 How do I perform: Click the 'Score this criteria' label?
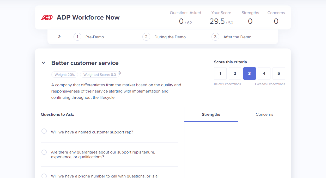230,62
